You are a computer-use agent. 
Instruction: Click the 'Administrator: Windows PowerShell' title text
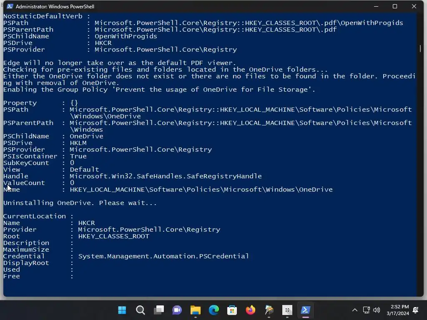(55, 7)
